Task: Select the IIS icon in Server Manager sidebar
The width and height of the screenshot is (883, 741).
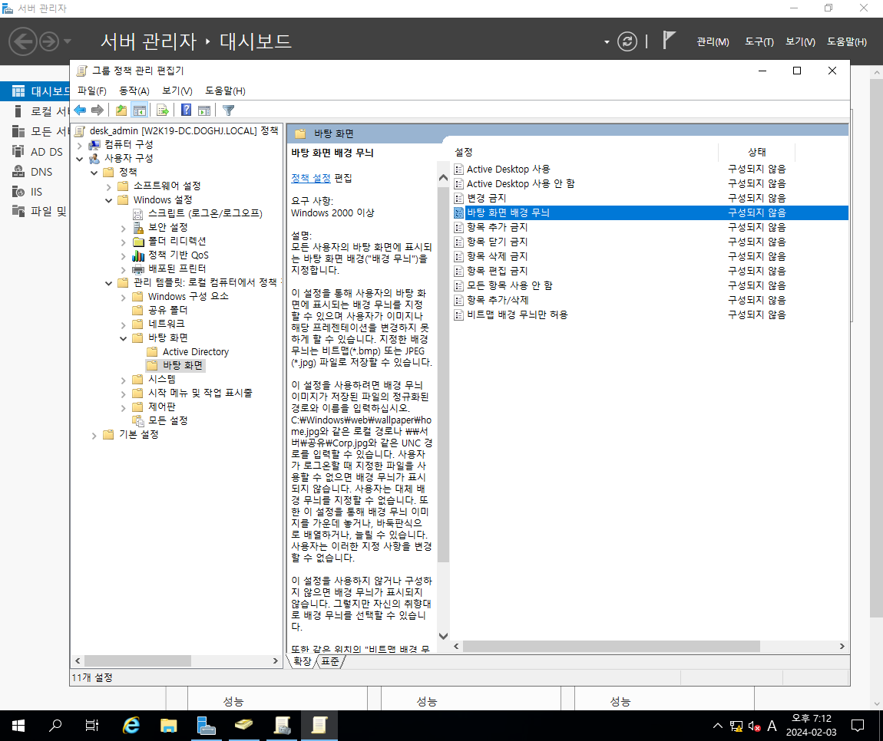Action: click(18, 192)
